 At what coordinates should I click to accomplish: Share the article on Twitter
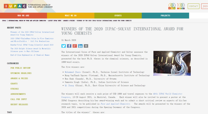63,46
